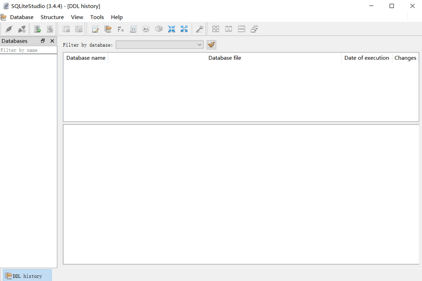Close the Databases panel

(x=52, y=41)
